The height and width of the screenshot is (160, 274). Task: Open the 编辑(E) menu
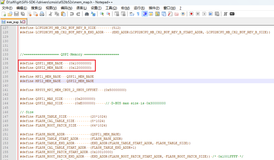(22, 8)
